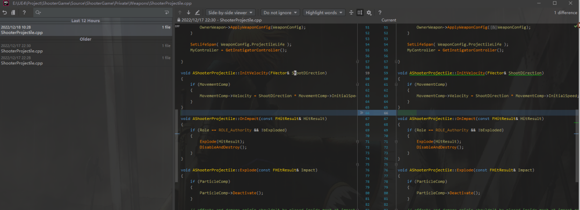This screenshot has width=580, height=210.
Task: Click green checkmark inspection status icon
Action: point(576,26)
